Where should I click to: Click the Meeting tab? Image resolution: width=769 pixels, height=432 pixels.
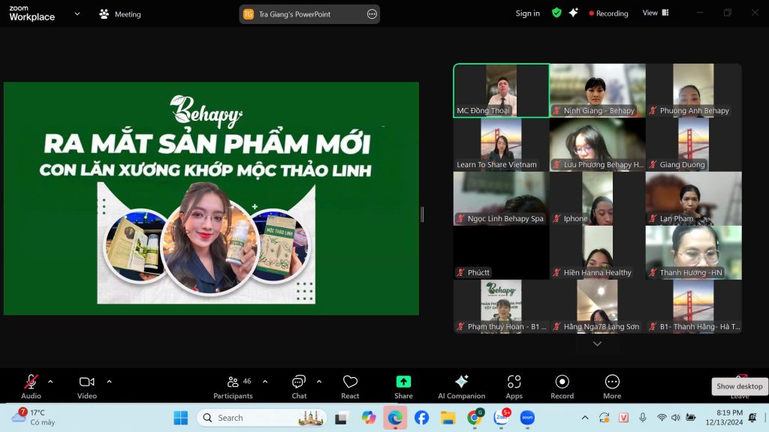[x=121, y=14]
